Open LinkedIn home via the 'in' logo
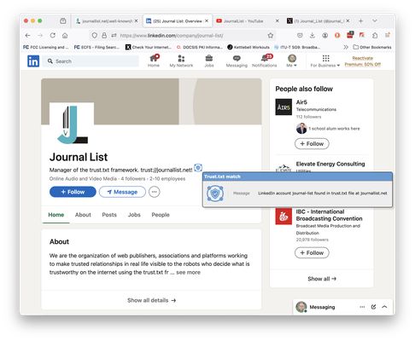 (33, 61)
